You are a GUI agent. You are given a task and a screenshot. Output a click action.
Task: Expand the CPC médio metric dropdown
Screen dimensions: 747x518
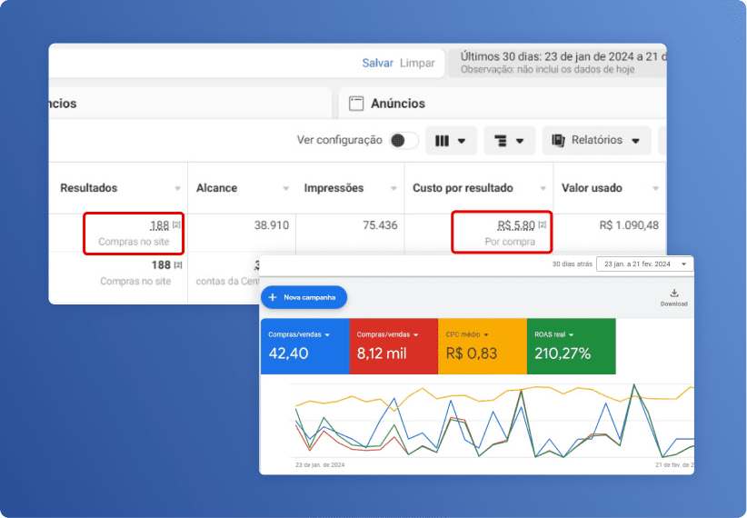(487, 334)
